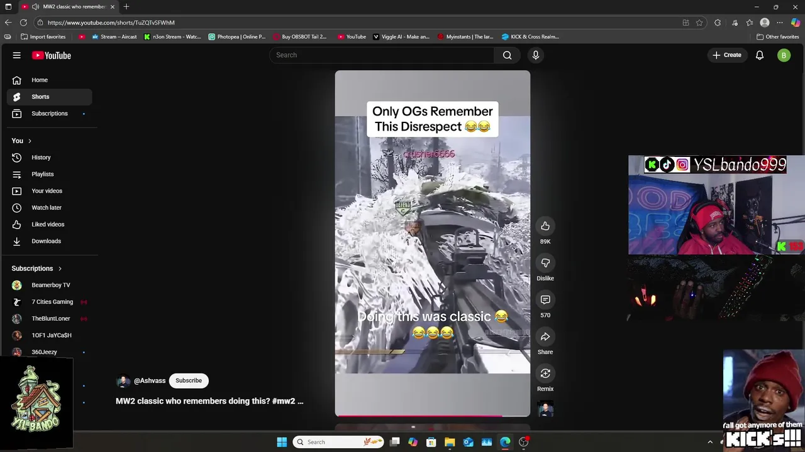Go to Home in sidebar

coord(49,80)
